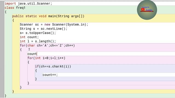Click the 'Scanner sc = new Scanner(System.in);' line

(54, 24)
